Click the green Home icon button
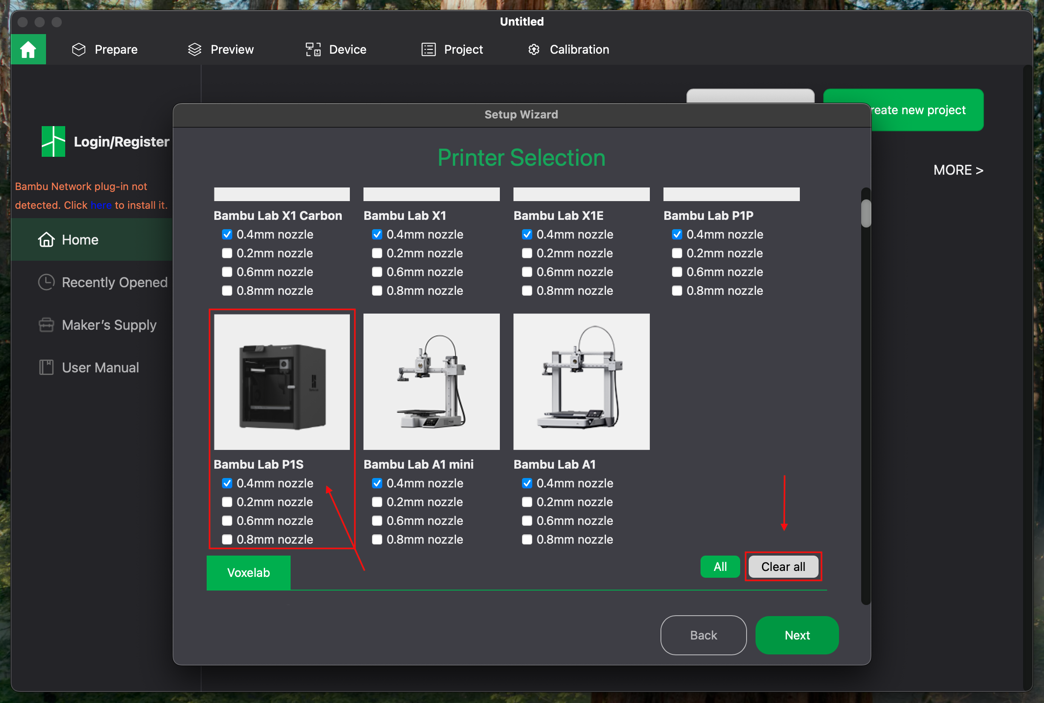 coord(28,49)
